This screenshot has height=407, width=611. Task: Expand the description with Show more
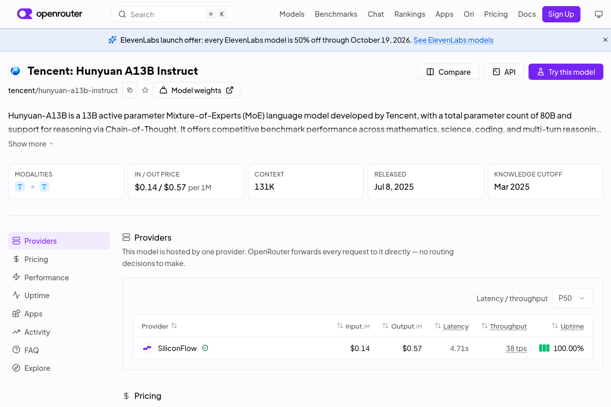tap(31, 144)
